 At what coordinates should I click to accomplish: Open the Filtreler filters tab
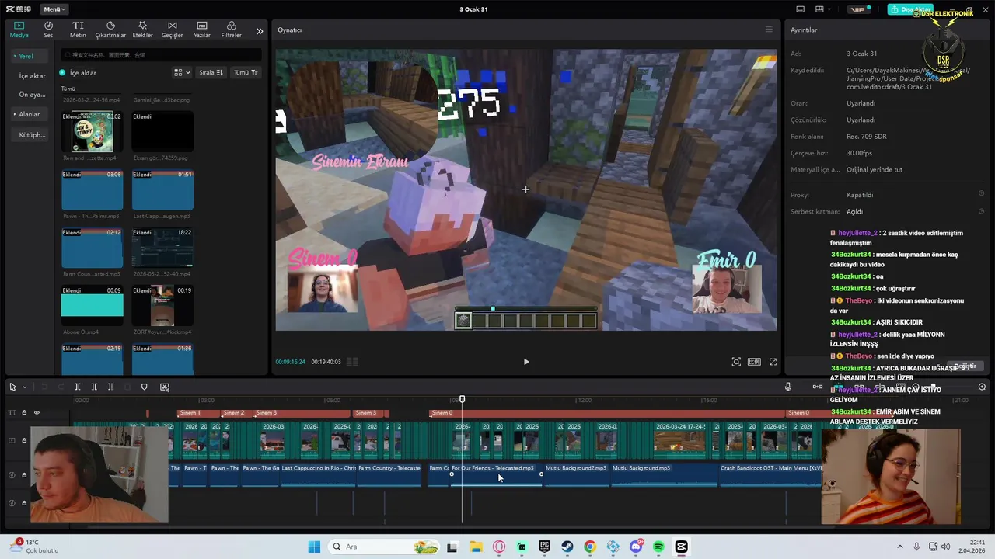pyautogui.click(x=231, y=30)
